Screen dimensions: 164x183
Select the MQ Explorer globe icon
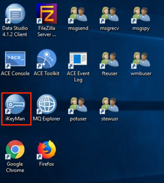tap(47, 104)
